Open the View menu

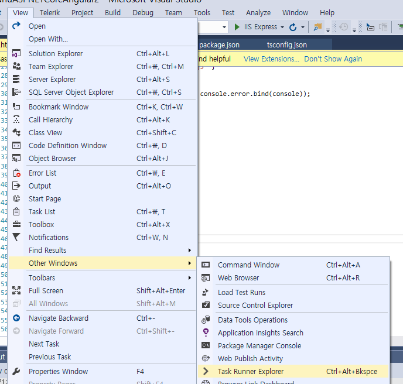click(21, 13)
